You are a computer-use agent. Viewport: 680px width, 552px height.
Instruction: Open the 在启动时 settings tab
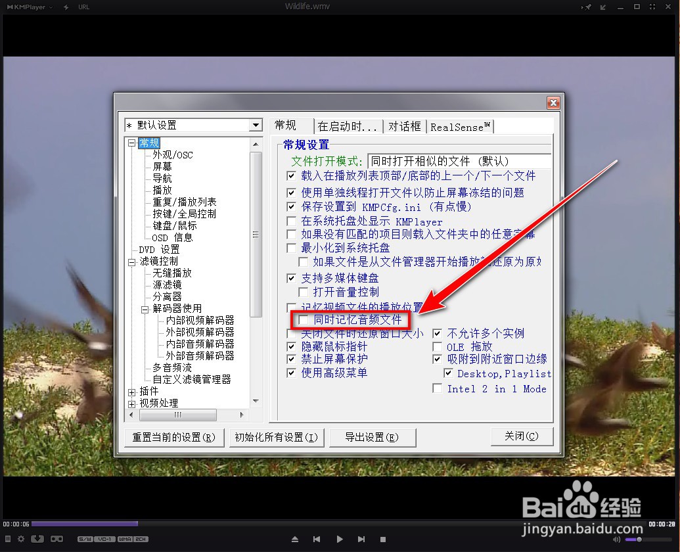[348, 126]
